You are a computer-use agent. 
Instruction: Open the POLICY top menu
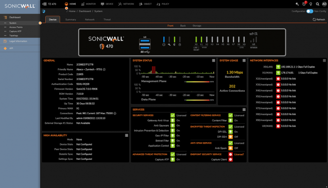pyautogui.click(x=163, y=4)
